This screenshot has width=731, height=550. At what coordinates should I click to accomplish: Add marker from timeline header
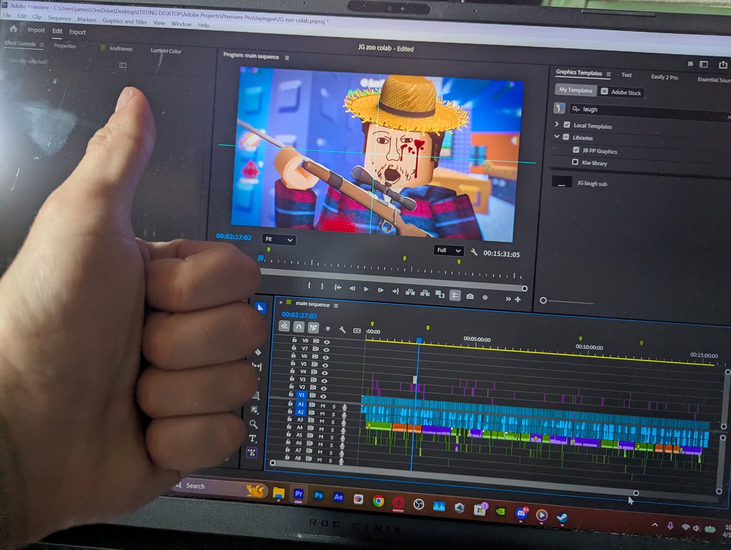tap(328, 329)
